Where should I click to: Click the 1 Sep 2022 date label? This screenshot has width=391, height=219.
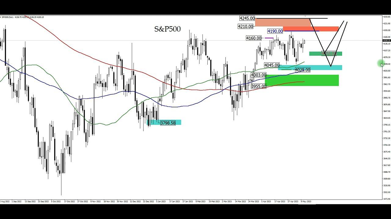click(x=16, y=201)
